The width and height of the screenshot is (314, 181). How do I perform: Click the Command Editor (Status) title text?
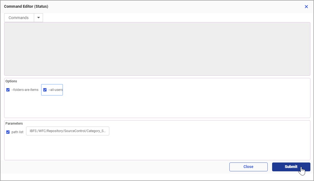tap(26, 6)
